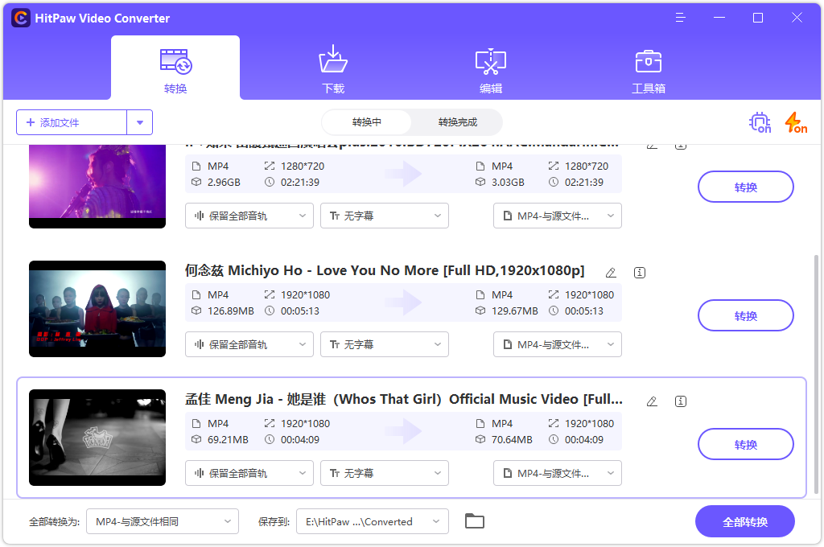Open the output folder icon
Viewport: 824px width, 547px height.
tap(475, 520)
